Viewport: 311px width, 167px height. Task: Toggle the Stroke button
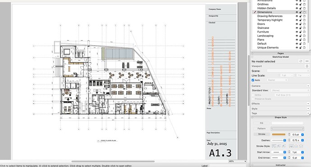click(261, 134)
